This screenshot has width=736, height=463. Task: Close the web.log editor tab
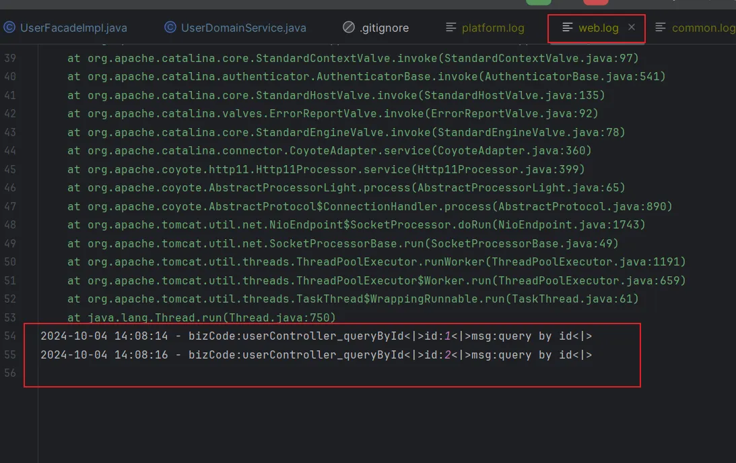[x=632, y=27]
